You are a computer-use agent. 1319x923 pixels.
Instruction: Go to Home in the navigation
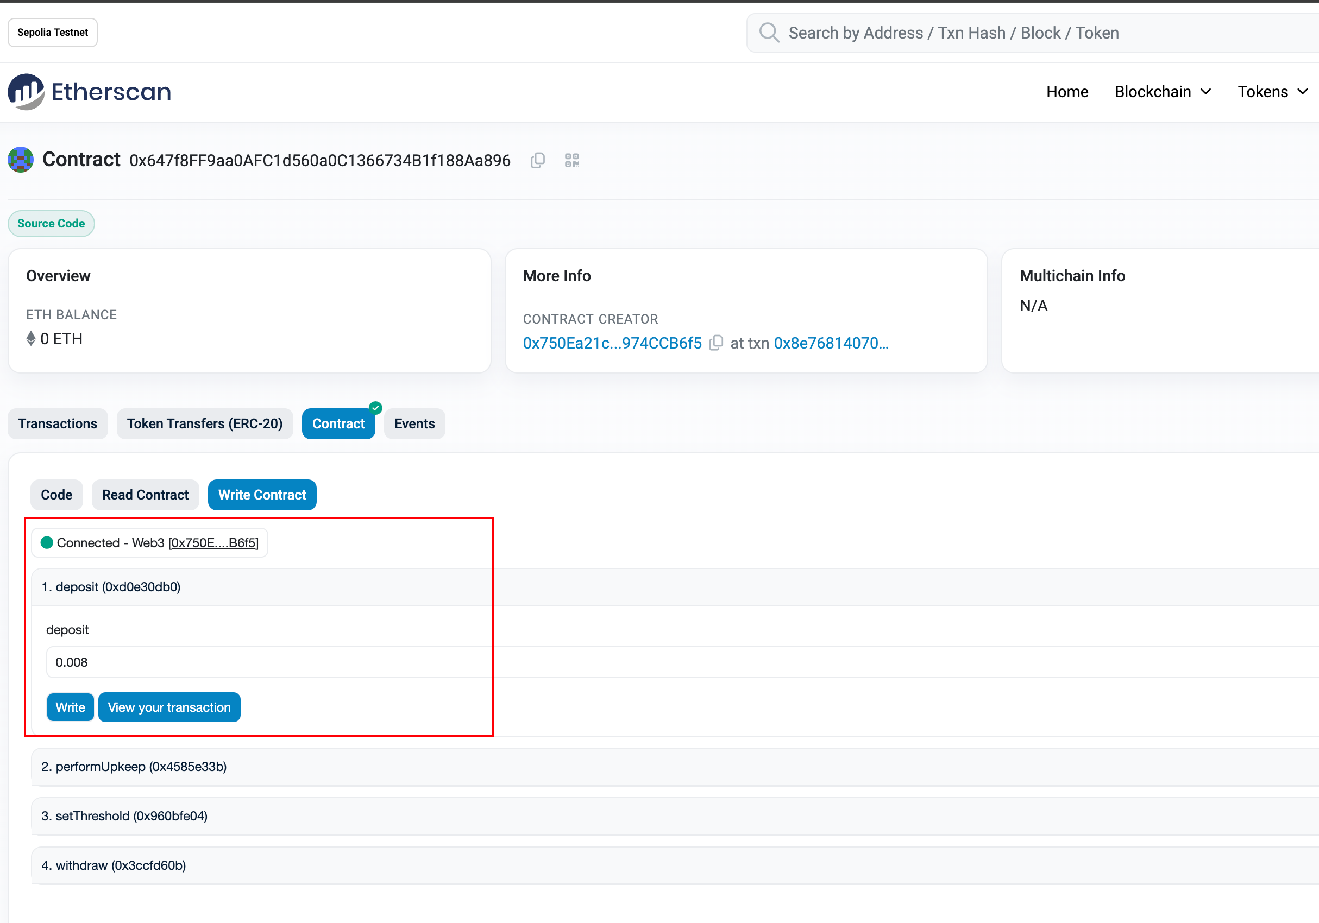coord(1067,92)
